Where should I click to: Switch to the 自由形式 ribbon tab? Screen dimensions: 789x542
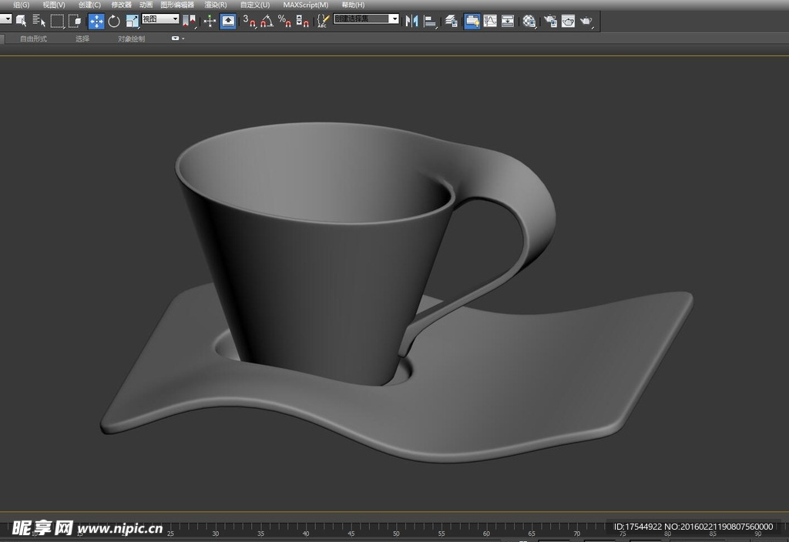tap(33, 38)
